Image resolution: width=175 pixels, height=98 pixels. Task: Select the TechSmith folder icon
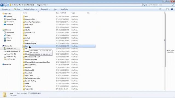[24, 89]
